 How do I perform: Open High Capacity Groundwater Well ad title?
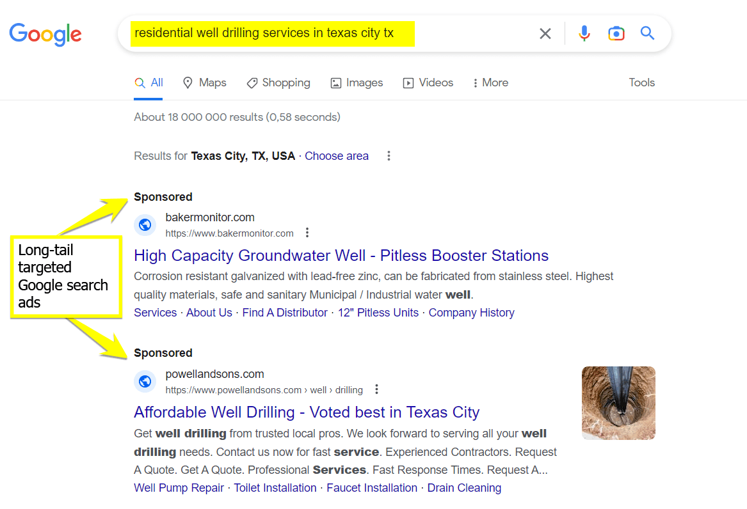(341, 255)
